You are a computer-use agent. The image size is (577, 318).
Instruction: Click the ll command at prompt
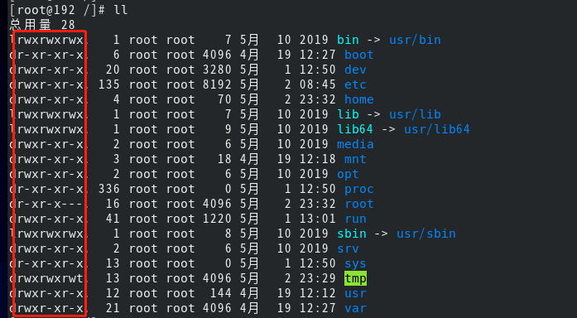[x=121, y=10]
